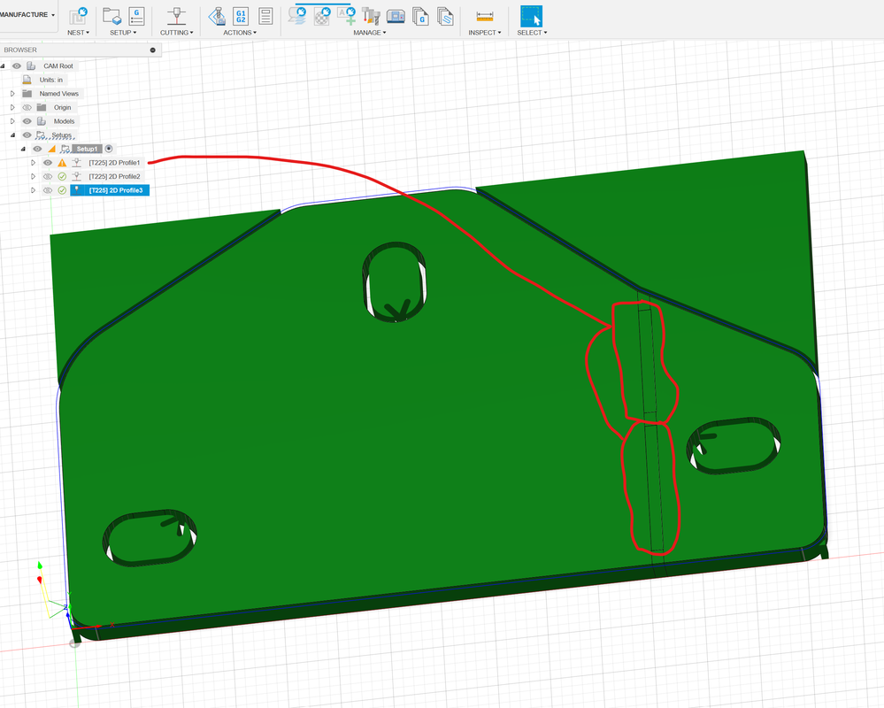Expand the 2D Profile3 operation
Screen dimensions: 884x708
point(34,190)
